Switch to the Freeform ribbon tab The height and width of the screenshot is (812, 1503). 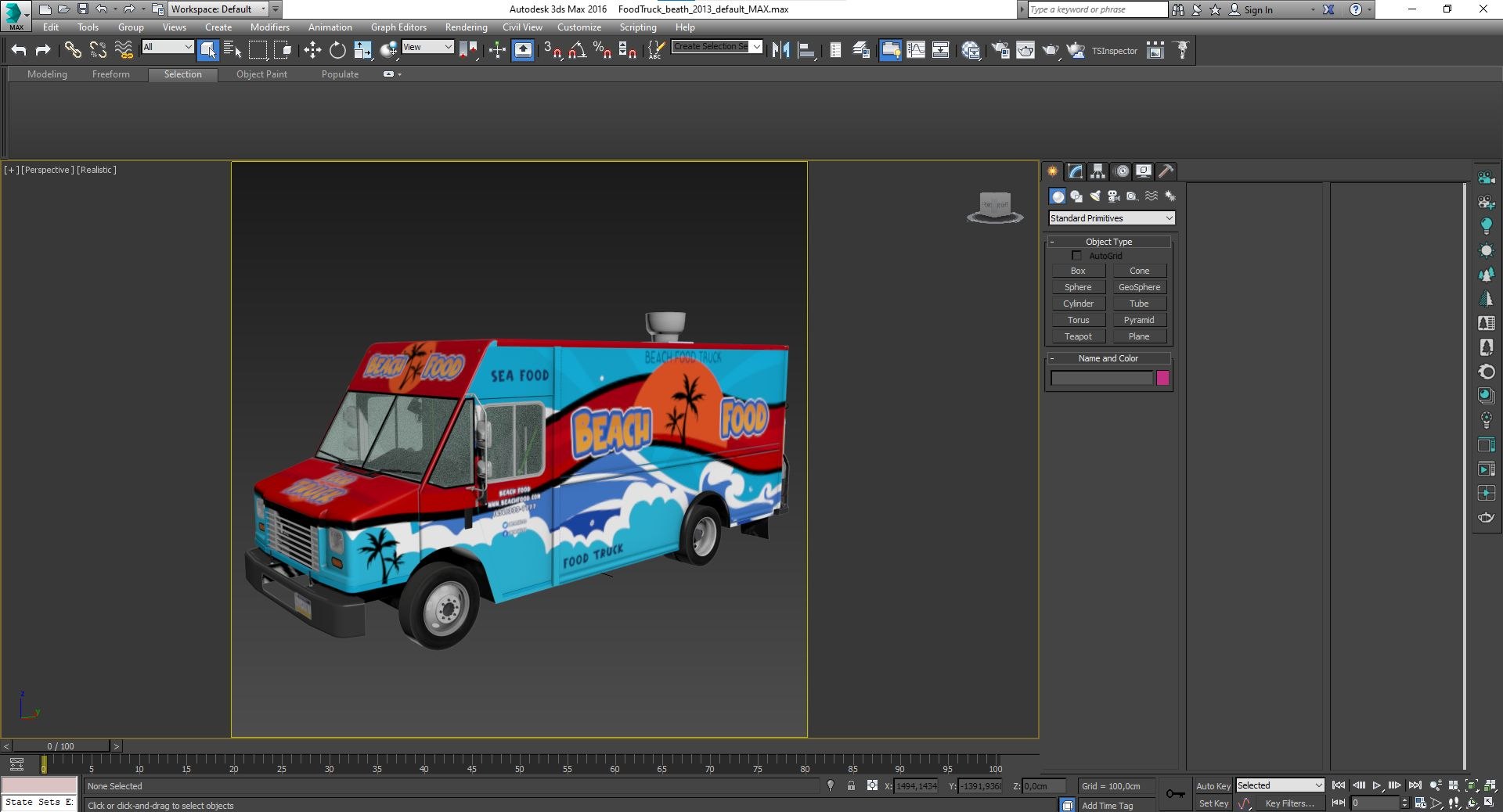click(x=110, y=74)
